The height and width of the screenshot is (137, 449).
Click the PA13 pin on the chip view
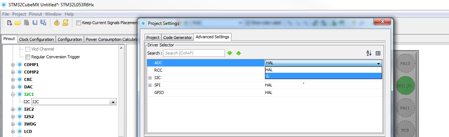405,63
